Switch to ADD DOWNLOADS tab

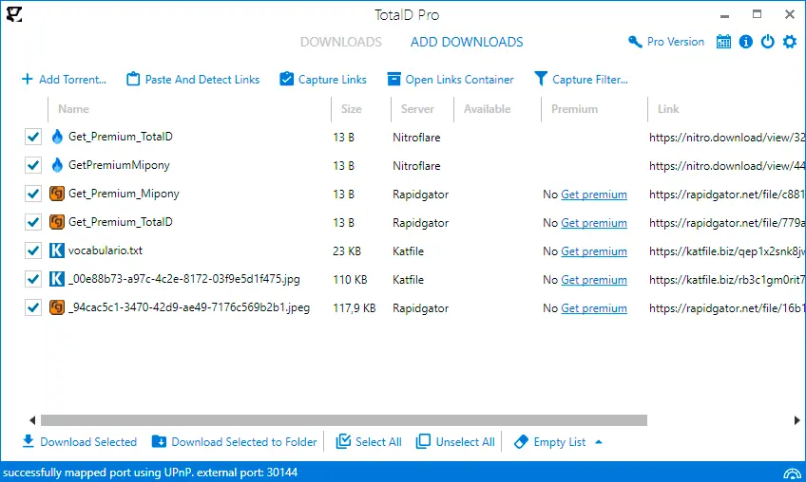pos(467,42)
